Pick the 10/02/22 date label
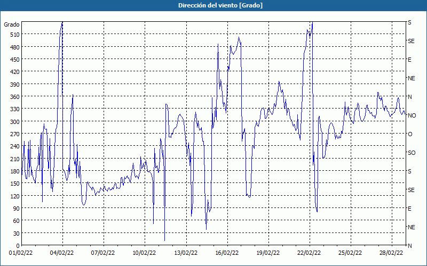 [144, 253]
